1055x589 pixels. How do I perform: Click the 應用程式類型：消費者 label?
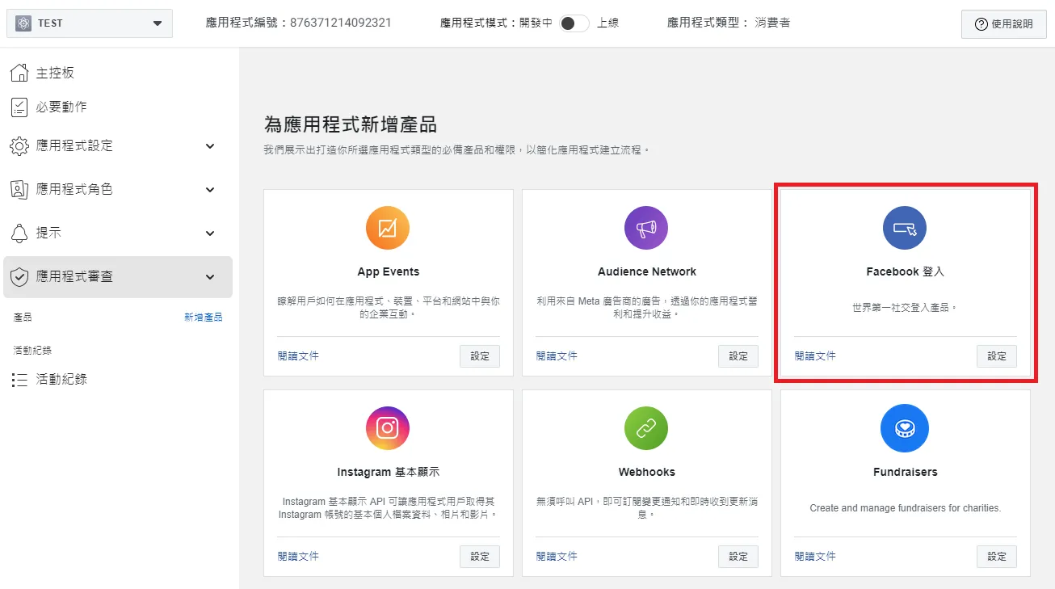pyautogui.click(x=729, y=23)
